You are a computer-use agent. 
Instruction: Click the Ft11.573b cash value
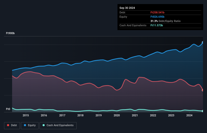tap(157, 25)
